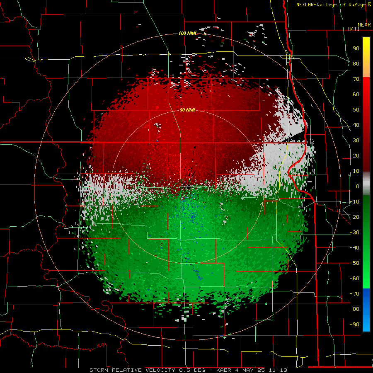
Task: Click the -20 value on velocity scale
Action: (354, 217)
